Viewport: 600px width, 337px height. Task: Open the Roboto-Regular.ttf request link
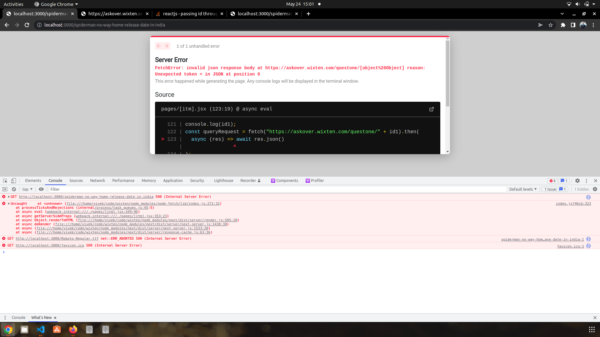coord(57,239)
